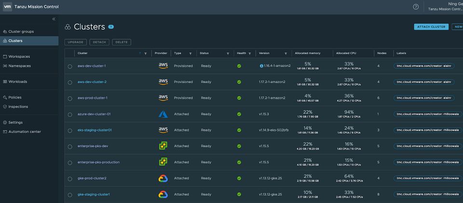This screenshot has width=463, height=203.
Task: Click Azure provider icon for azure-dev-cluster-01
Action: click(x=163, y=114)
